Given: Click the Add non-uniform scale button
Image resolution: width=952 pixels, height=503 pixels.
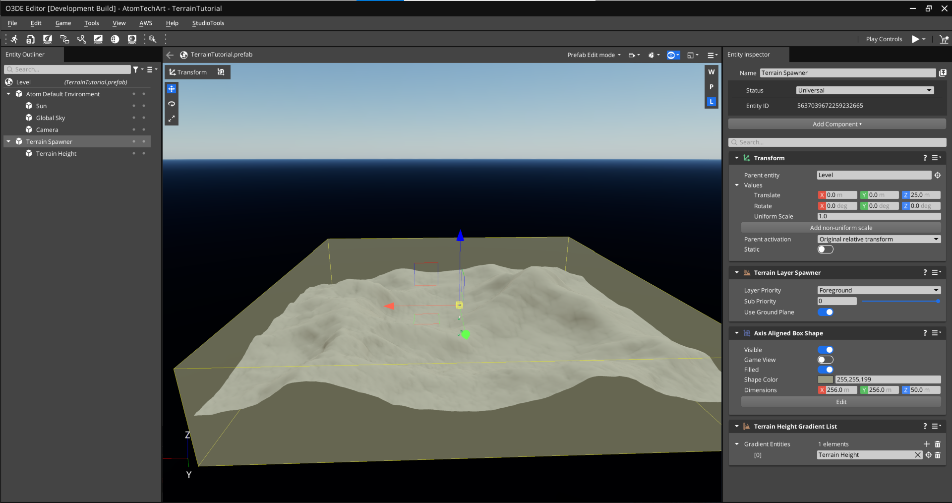Looking at the screenshot, I should pos(841,228).
